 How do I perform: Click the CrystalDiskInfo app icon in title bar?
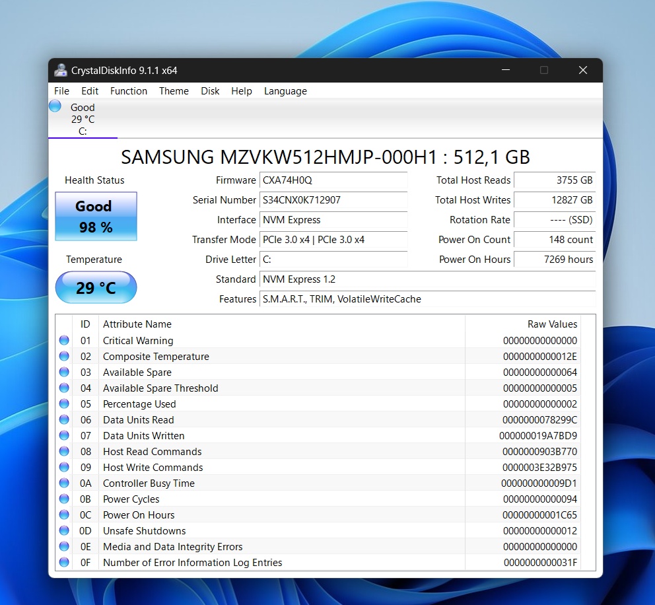point(61,71)
